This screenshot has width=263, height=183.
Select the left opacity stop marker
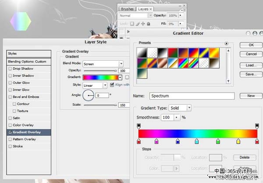point(139,126)
